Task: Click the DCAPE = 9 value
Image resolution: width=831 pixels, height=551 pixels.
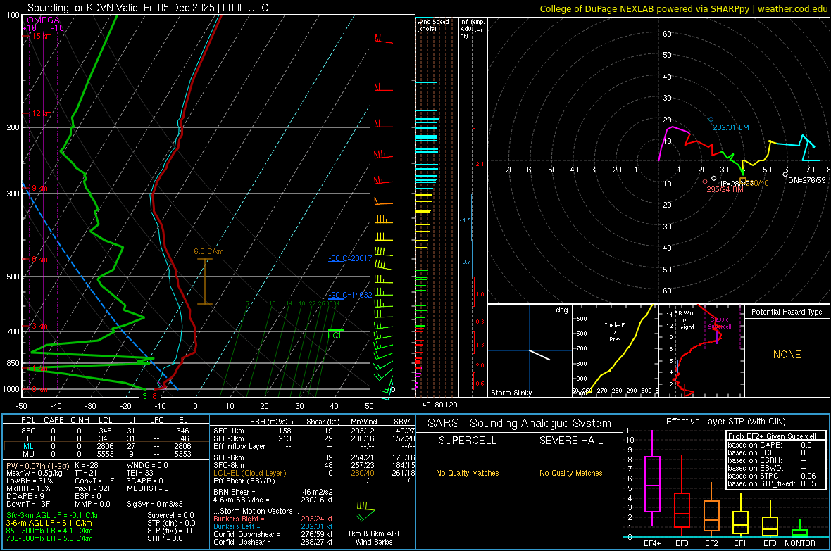Action: click(25, 496)
